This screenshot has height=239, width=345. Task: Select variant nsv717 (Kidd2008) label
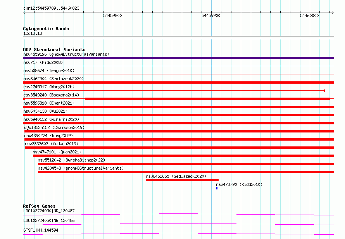click(x=43, y=62)
